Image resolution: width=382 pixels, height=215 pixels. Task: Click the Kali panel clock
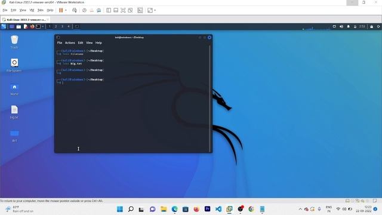[x=362, y=26]
